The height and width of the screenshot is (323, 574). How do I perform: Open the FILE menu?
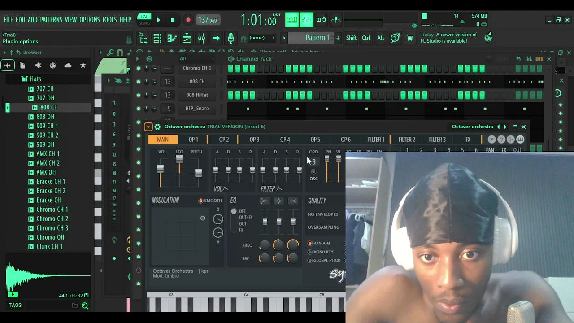pos(9,20)
